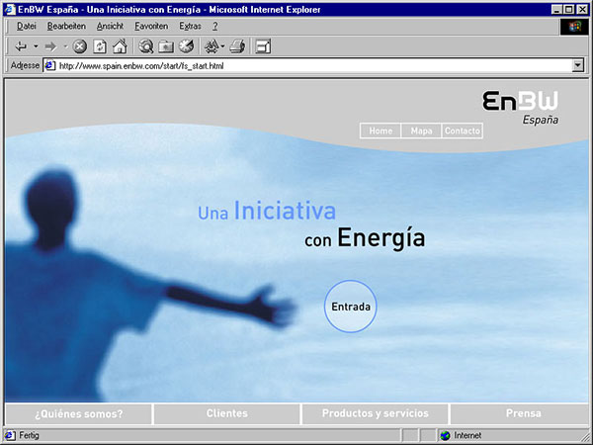This screenshot has width=593, height=445.
Task: Click the status bar page icon
Action: point(10,435)
